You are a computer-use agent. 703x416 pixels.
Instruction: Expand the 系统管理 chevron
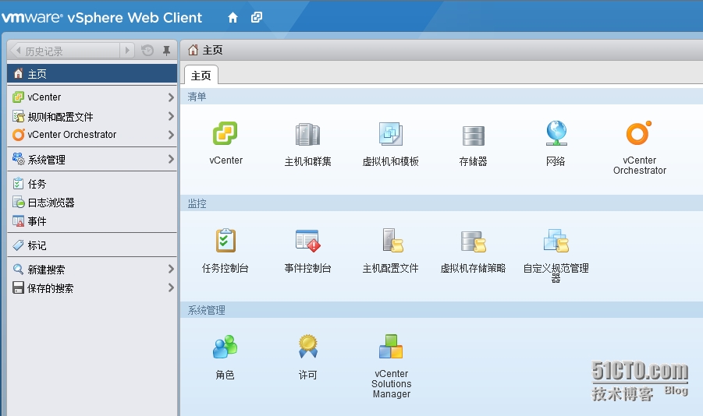(x=171, y=159)
